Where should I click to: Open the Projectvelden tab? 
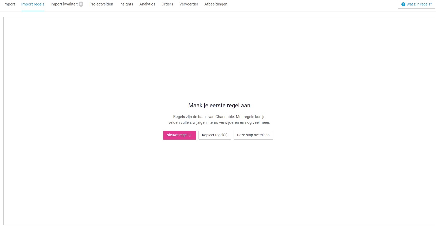click(x=101, y=4)
